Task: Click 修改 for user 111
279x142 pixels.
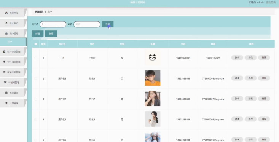Action: 250,57
